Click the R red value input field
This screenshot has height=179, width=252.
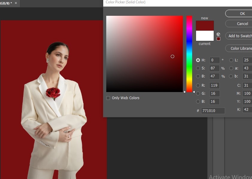[215, 86]
